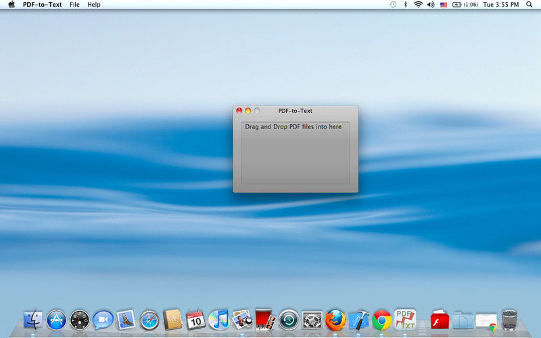
Task: Open Dashboard from the dock
Action: tap(79, 320)
